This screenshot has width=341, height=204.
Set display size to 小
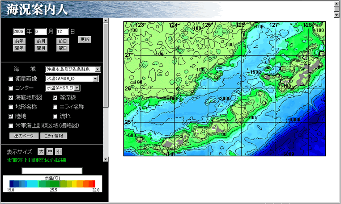coord(59,151)
